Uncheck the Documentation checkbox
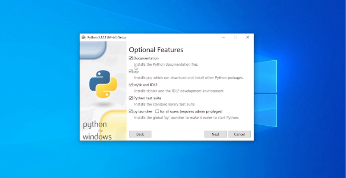The height and width of the screenshot is (178, 346). pos(131,58)
